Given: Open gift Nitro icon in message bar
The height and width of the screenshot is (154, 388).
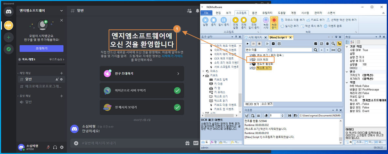Looking at the screenshot, I should [x=187, y=143].
